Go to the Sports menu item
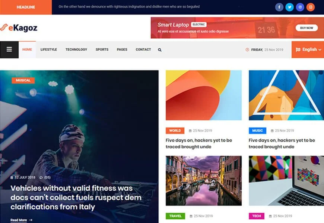 click(x=102, y=49)
